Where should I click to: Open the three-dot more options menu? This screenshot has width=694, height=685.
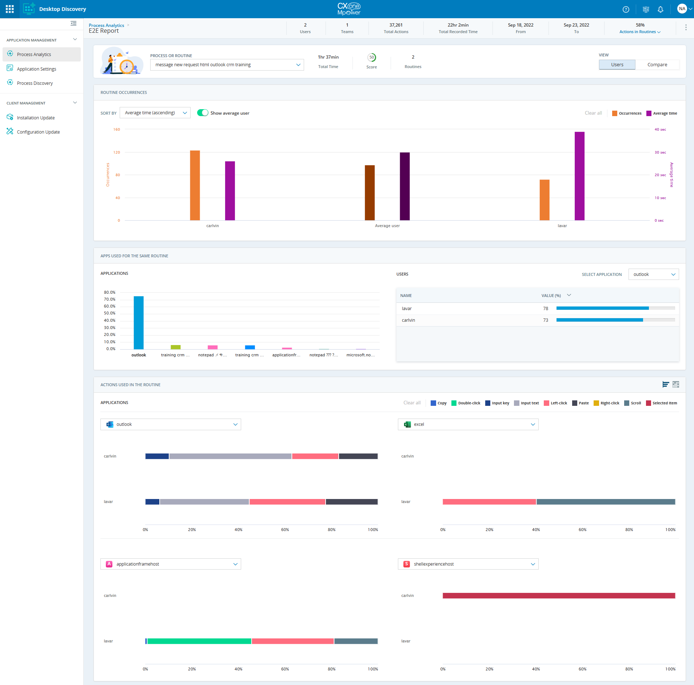click(x=686, y=28)
